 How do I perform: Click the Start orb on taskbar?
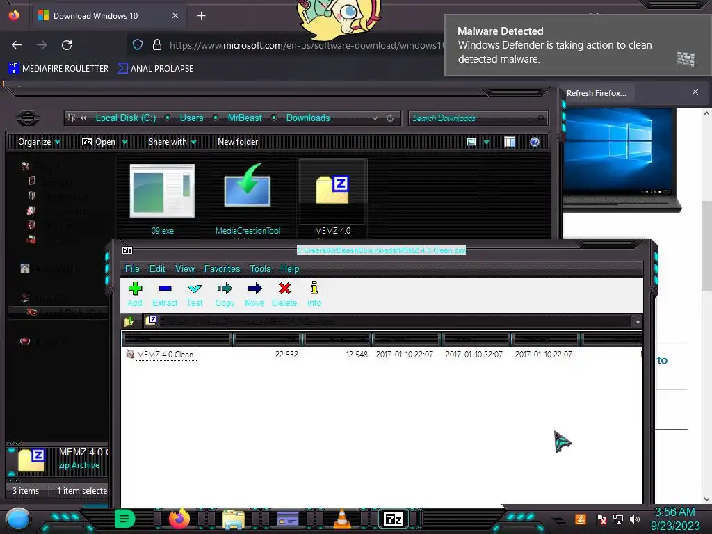point(17,519)
